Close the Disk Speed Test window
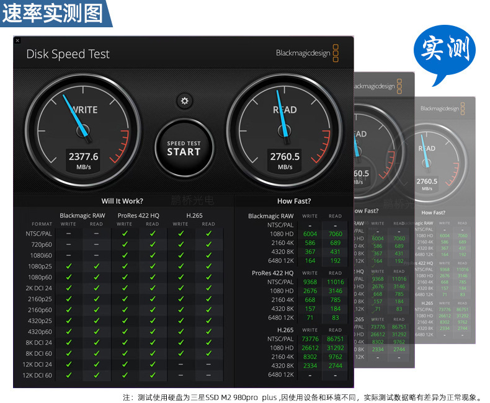 click(x=17, y=41)
